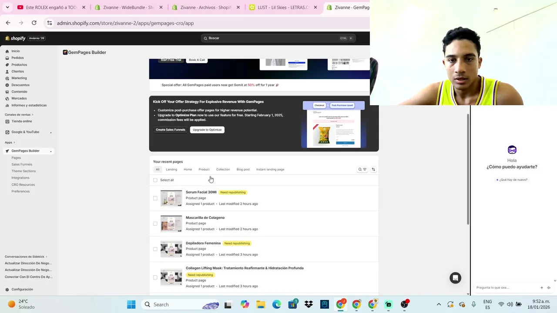Open Inicio in the Shopify sidebar
Image resolution: width=557 pixels, height=313 pixels.
(x=16, y=51)
